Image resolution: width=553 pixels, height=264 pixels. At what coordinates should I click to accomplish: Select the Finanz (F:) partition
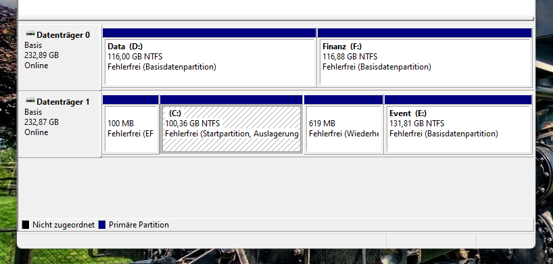pyautogui.click(x=425, y=62)
